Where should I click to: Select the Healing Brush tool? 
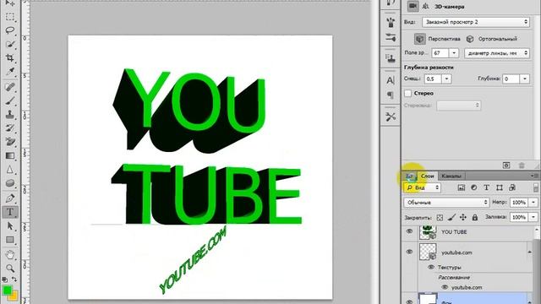(10, 86)
